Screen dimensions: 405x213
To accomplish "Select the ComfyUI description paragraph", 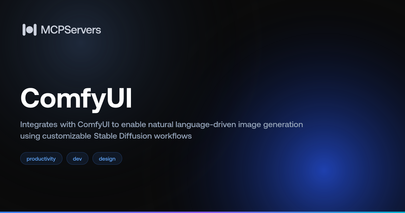I will [x=161, y=130].
